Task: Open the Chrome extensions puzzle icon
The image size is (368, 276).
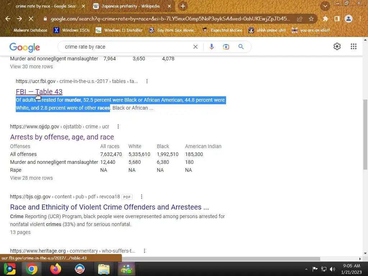Action: (x=325, y=19)
